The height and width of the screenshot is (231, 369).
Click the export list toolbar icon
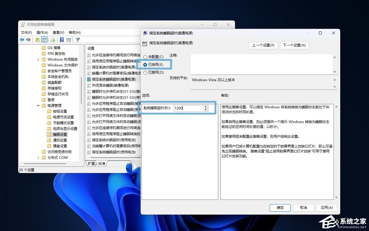[x=53, y=40]
